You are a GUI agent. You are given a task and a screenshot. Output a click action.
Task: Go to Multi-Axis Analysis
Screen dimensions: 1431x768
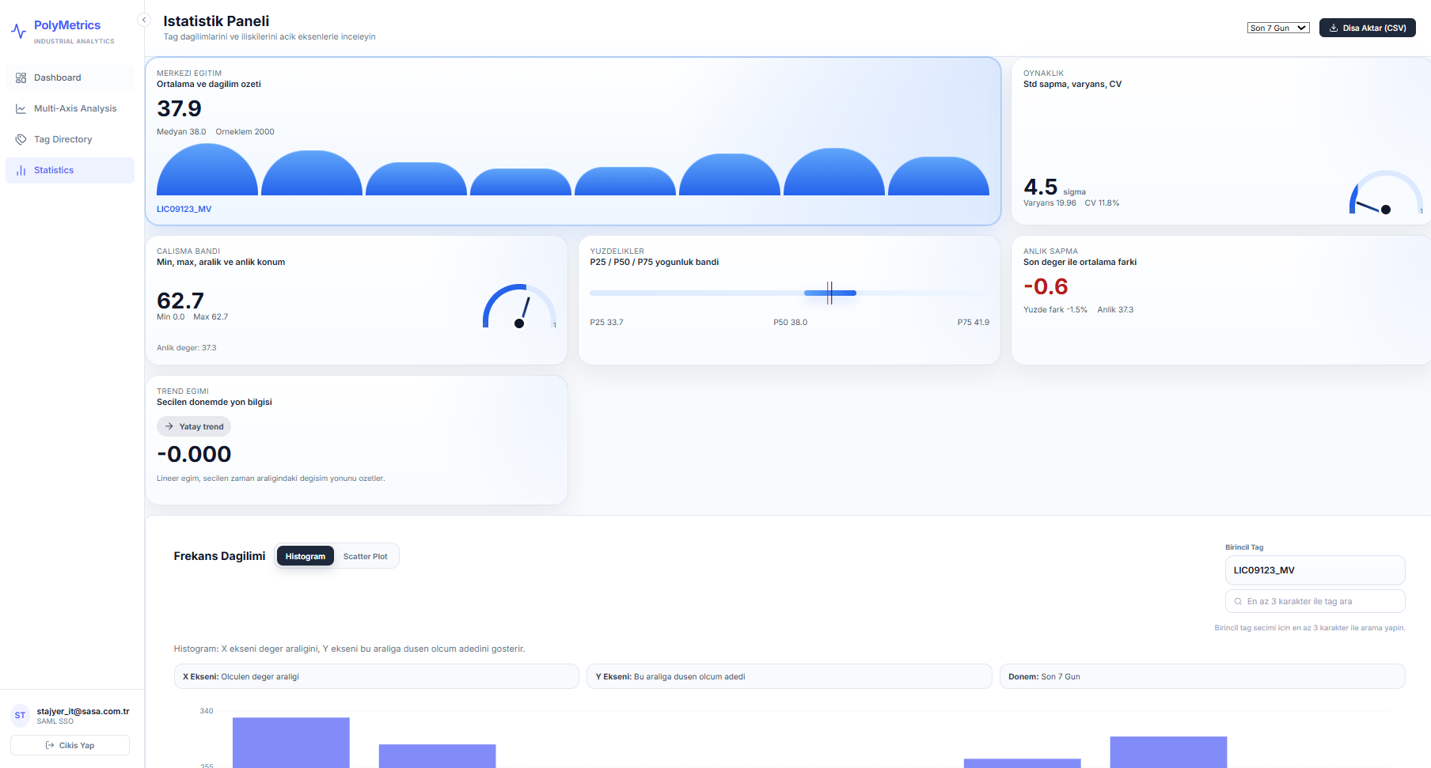70,108
